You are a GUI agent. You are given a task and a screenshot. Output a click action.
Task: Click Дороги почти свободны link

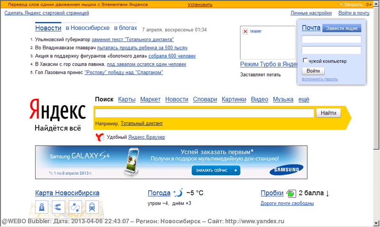(x=287, y=203)
